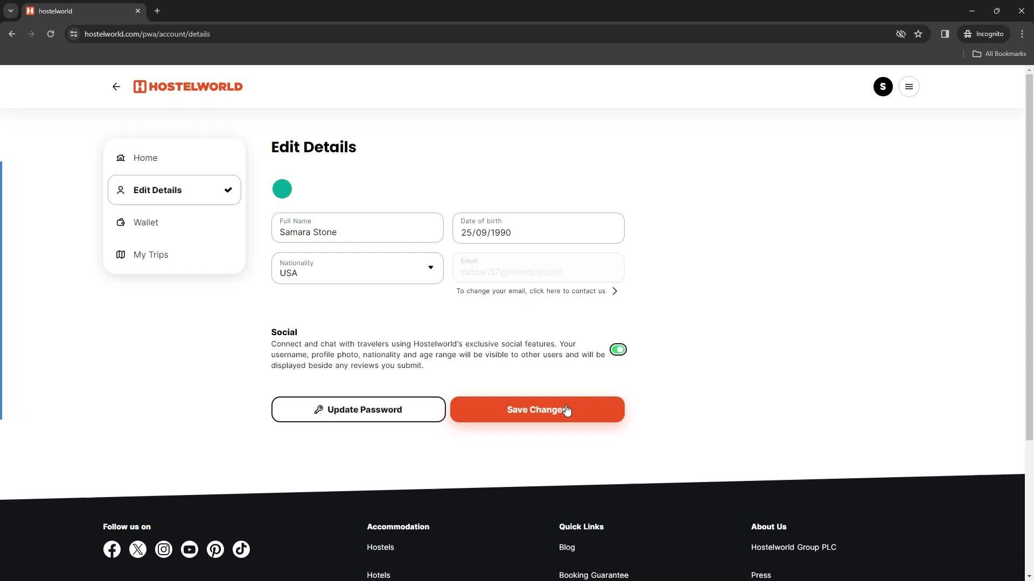1034x581 pixels.
Task: Click the Wallet sidebar icon
Action: click(121, 222)
